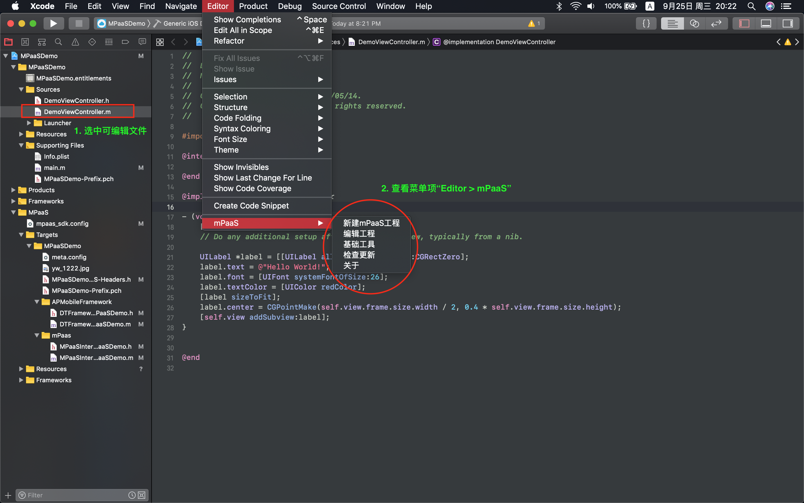Choose Show Invisibles
Screen dimensions: 804x503
[267, 167]
